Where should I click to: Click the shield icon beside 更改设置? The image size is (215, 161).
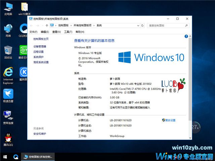[163, 120]
